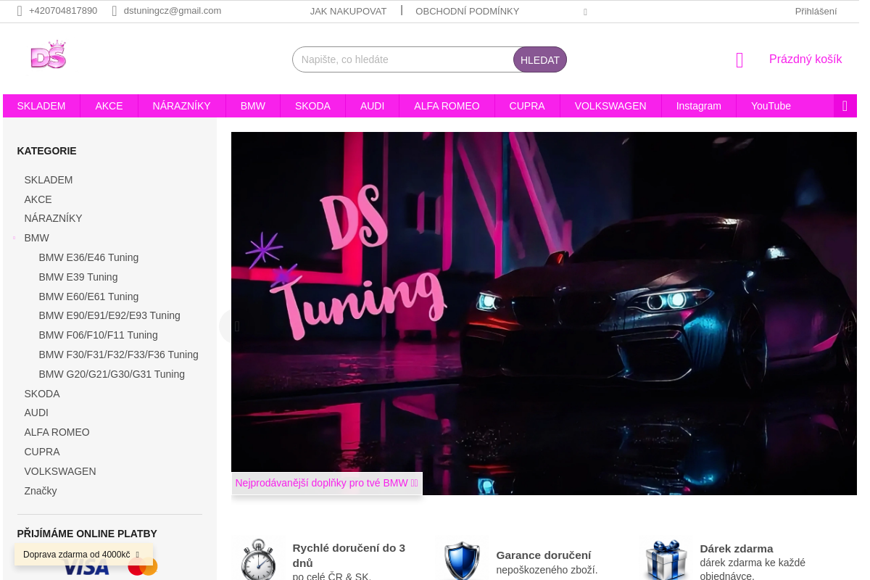
Task: Click the stopwatch fast delivery icon
Action: click(x=257, y=559)
